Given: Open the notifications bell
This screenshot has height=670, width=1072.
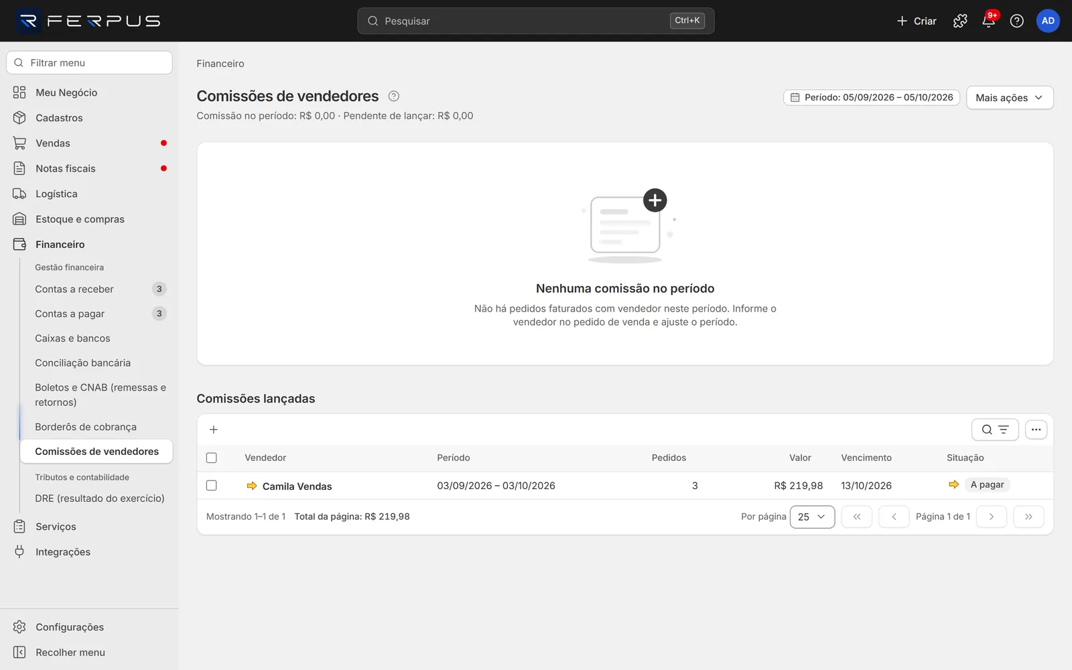Looking at the screenshot, I should (x=988, y=21).
